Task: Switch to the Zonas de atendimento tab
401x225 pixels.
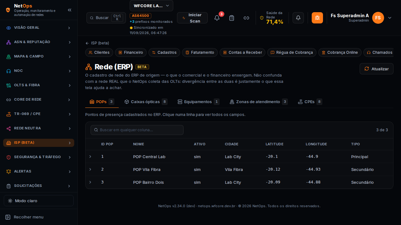Action: tap(259, 102)
